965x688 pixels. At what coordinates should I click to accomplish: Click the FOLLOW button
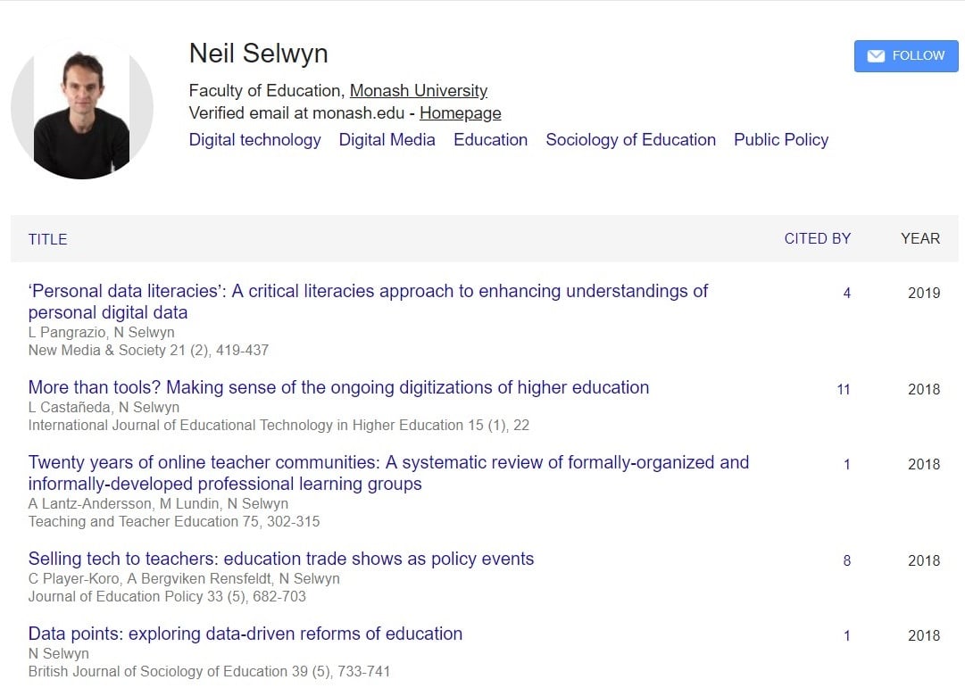(905, 55)
